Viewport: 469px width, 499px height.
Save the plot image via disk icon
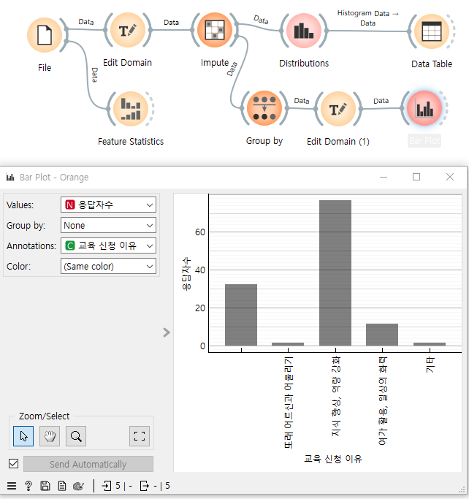pos(45,486)
